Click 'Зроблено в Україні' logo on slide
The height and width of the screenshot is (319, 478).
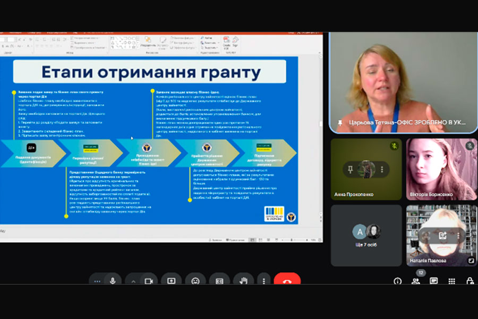(x=274, y=214)
